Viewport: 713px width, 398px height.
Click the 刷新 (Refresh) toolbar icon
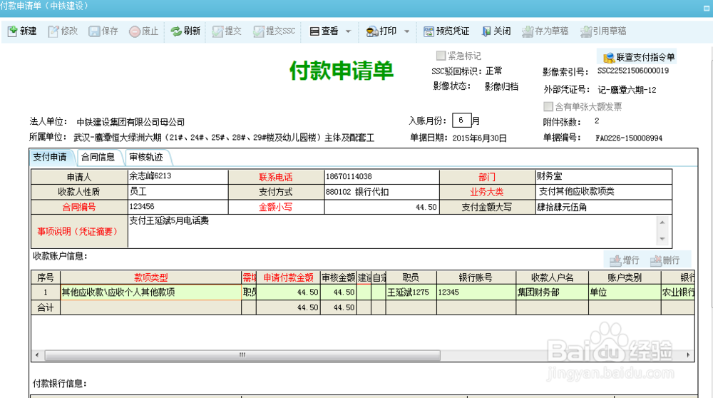click(x=176, y=31)
